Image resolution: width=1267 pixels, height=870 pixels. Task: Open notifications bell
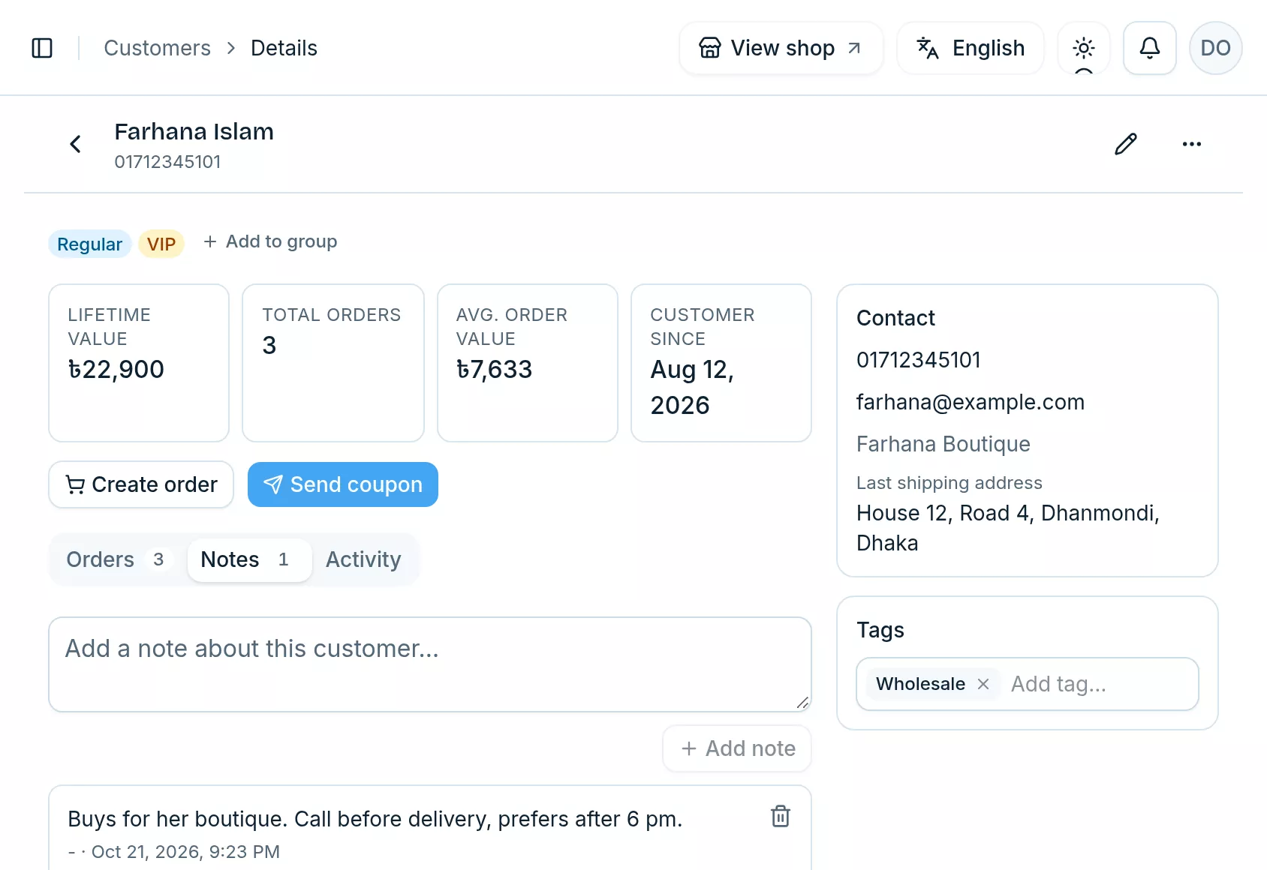click(x=1150, y=48)
